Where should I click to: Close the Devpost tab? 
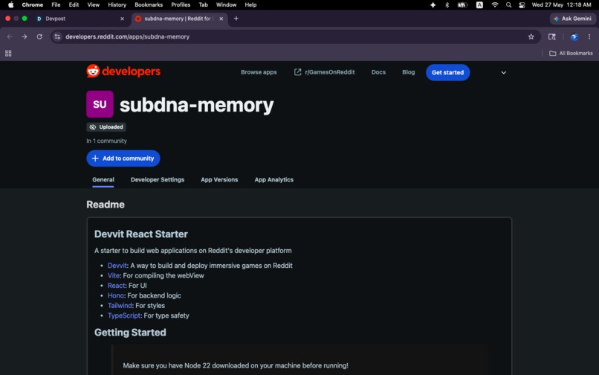pyautogui.click(x=122, y=19)
